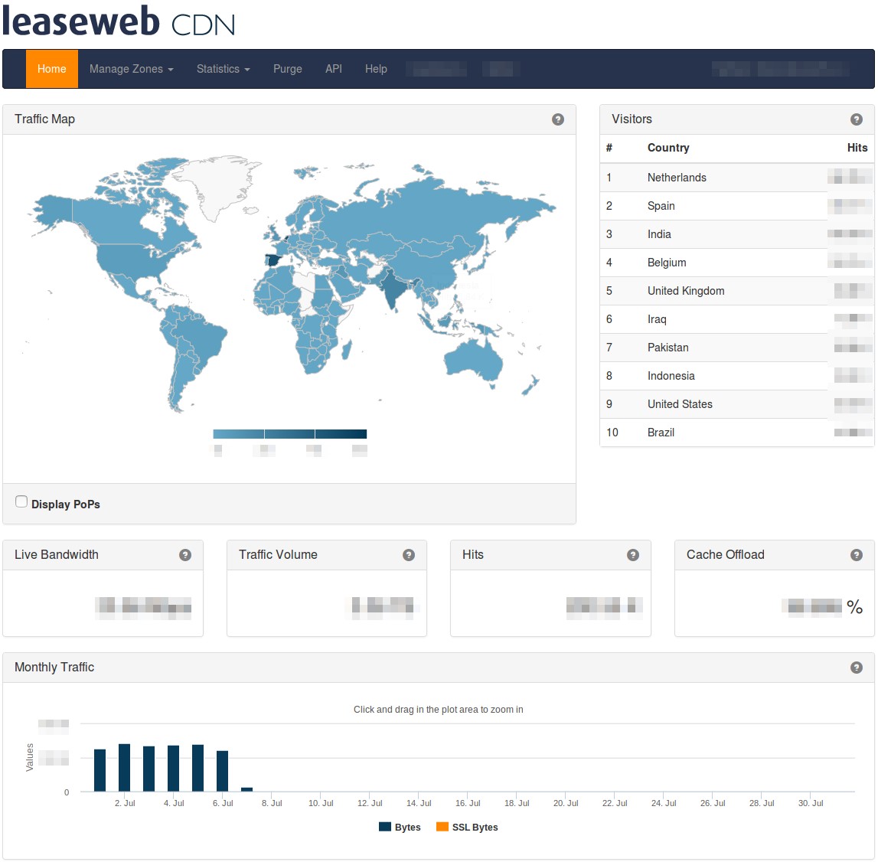Toggle the SSL Bytes legend item

click(467, 827)
